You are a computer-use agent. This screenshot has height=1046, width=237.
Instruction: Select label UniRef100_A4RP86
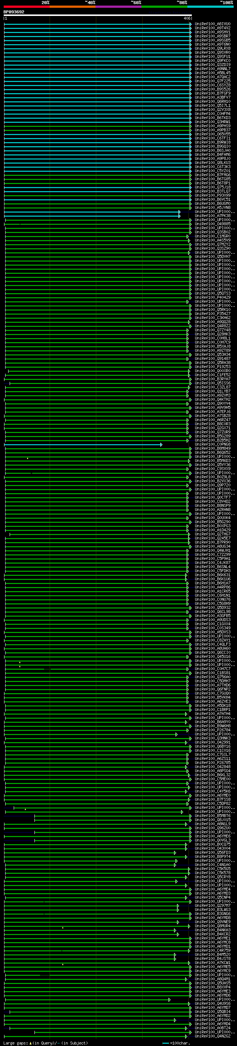pyautogui.click(x=213, y=587)
